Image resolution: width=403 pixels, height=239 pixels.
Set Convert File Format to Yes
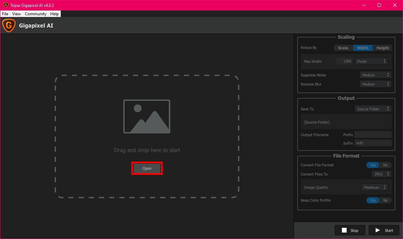373,165
